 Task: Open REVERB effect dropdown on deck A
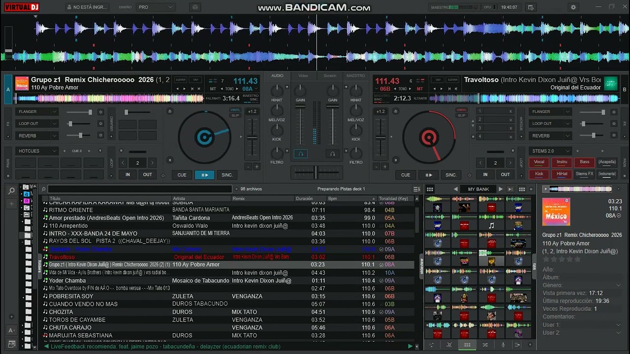pos(37,135)
